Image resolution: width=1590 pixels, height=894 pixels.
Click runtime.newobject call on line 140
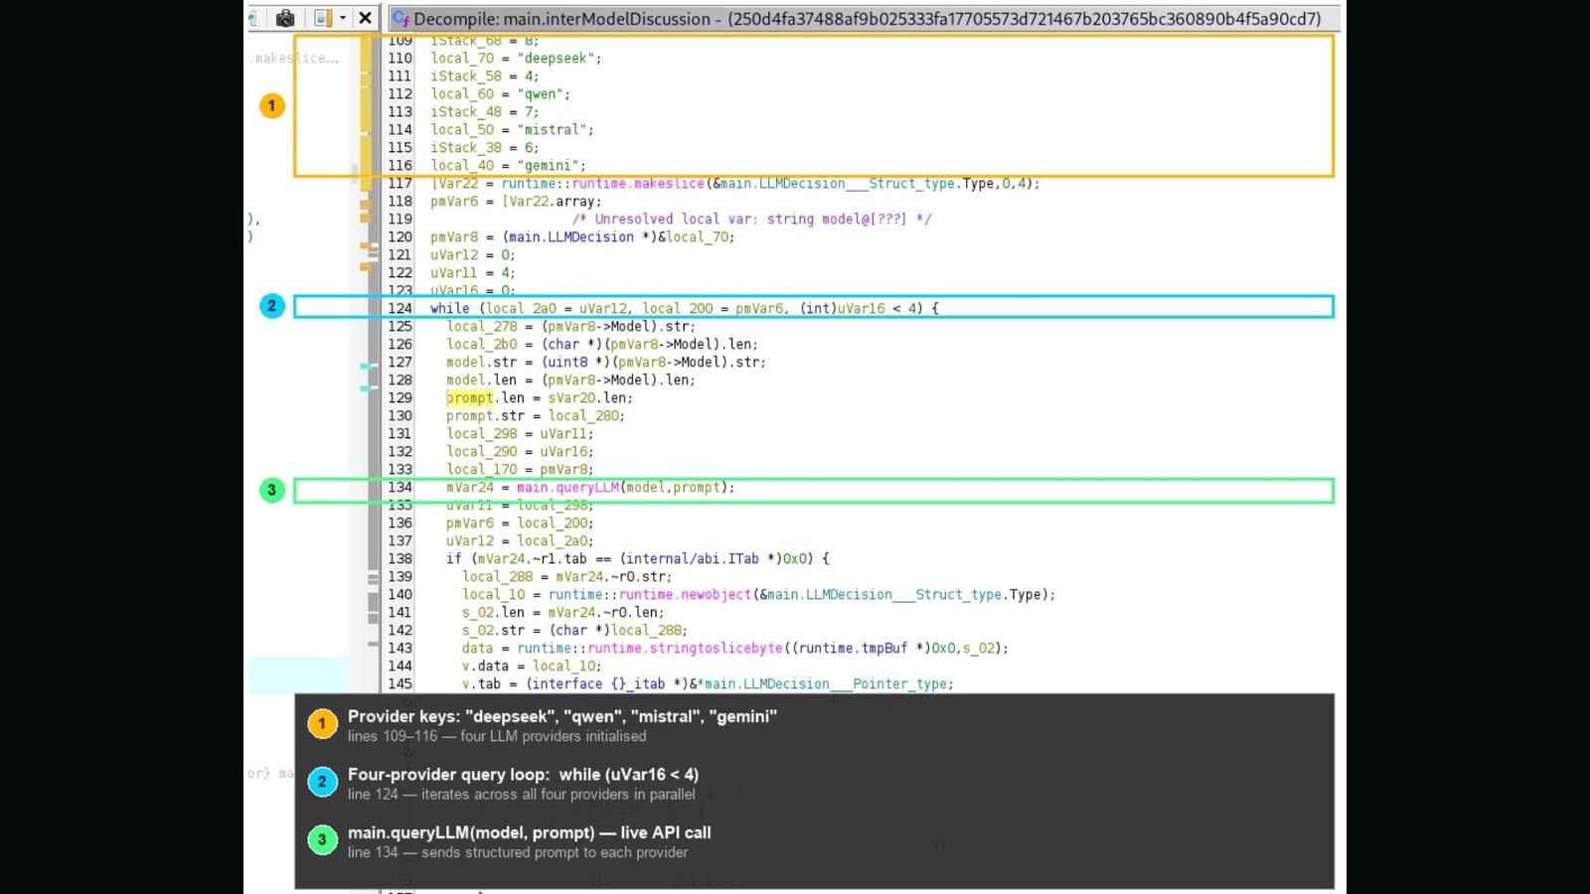coord(685,595)
